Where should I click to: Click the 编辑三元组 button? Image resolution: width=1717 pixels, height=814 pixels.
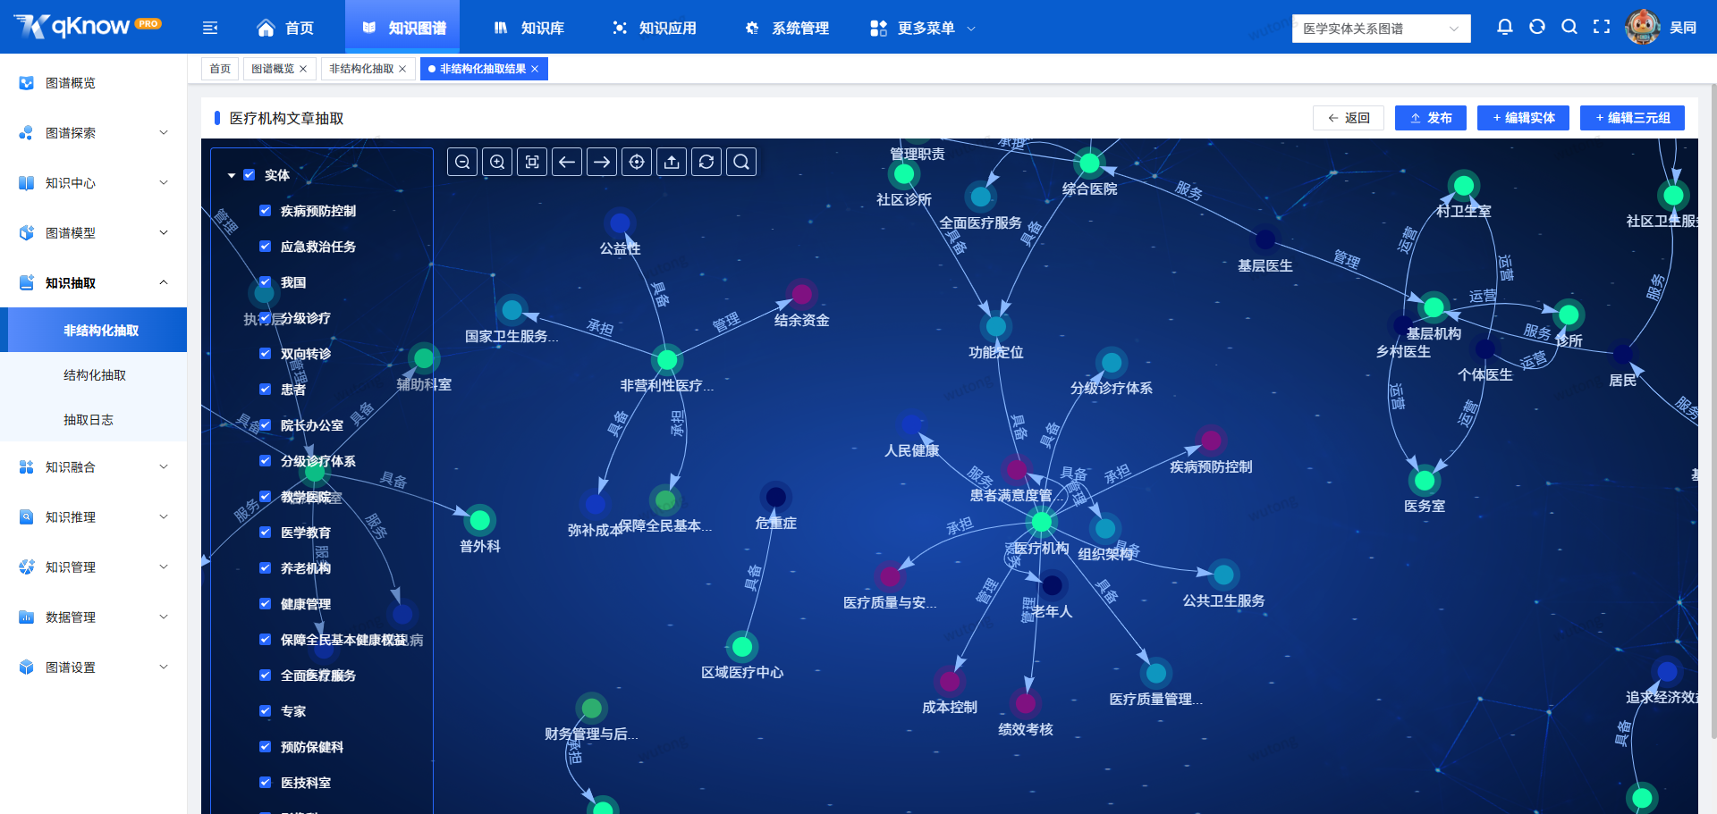click(x=1632, y=118)
